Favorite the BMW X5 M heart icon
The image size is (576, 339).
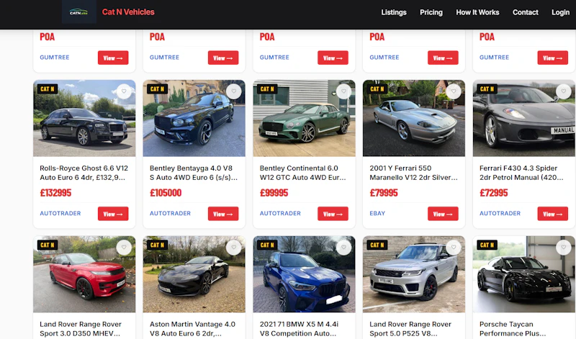(x=344, y=248)
